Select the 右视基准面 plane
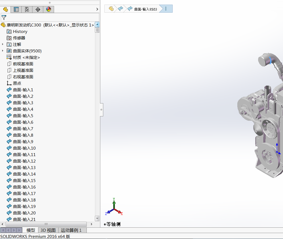The height and width of the screenshot is (239, 283). click(x=20, y=77)
